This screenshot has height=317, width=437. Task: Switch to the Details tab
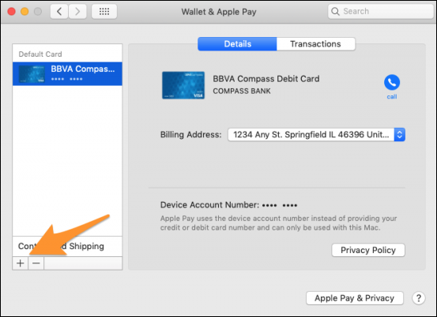[x=237, y=44]
